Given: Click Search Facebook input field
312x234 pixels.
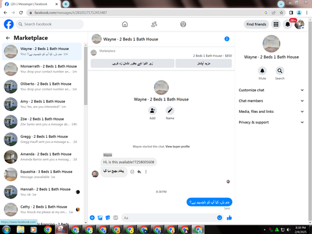Looking at the screenshot, I should tap(50, 24).
